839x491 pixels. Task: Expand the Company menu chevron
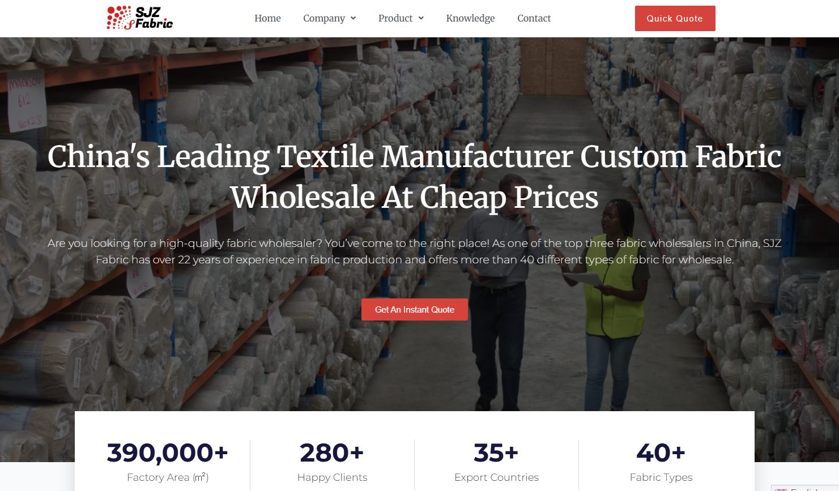pos(353,18)
